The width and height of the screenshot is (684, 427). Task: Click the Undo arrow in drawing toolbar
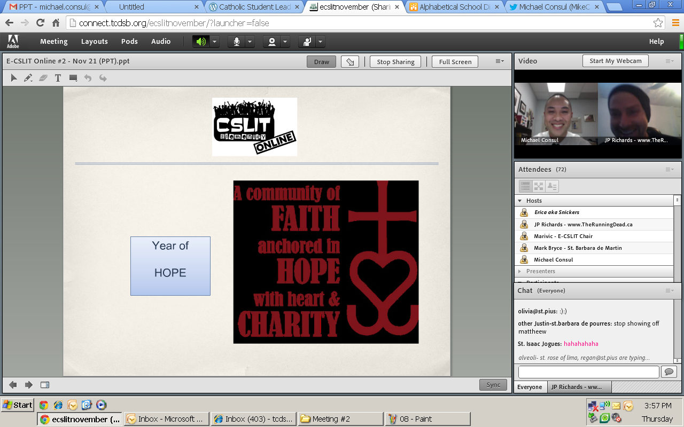tap(88, 78)
